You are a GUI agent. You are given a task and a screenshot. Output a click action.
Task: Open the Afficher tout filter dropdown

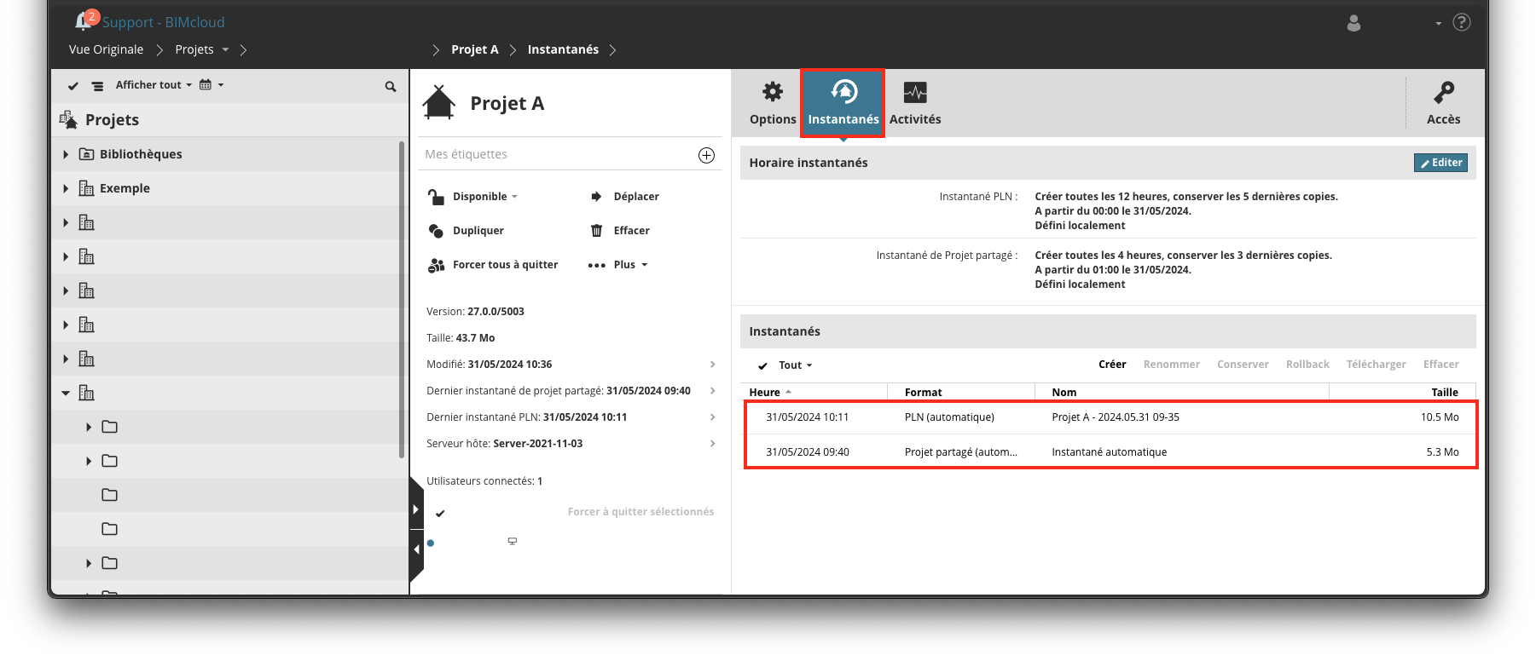154,85
